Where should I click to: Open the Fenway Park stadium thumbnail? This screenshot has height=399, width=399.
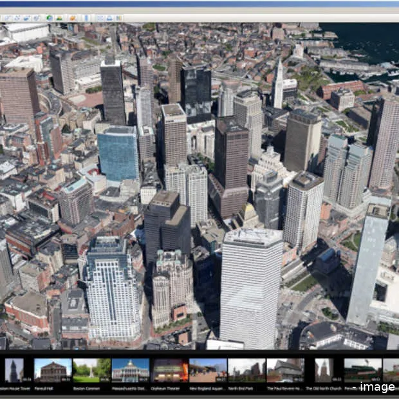pyautogui.click(x=362, y=370)
